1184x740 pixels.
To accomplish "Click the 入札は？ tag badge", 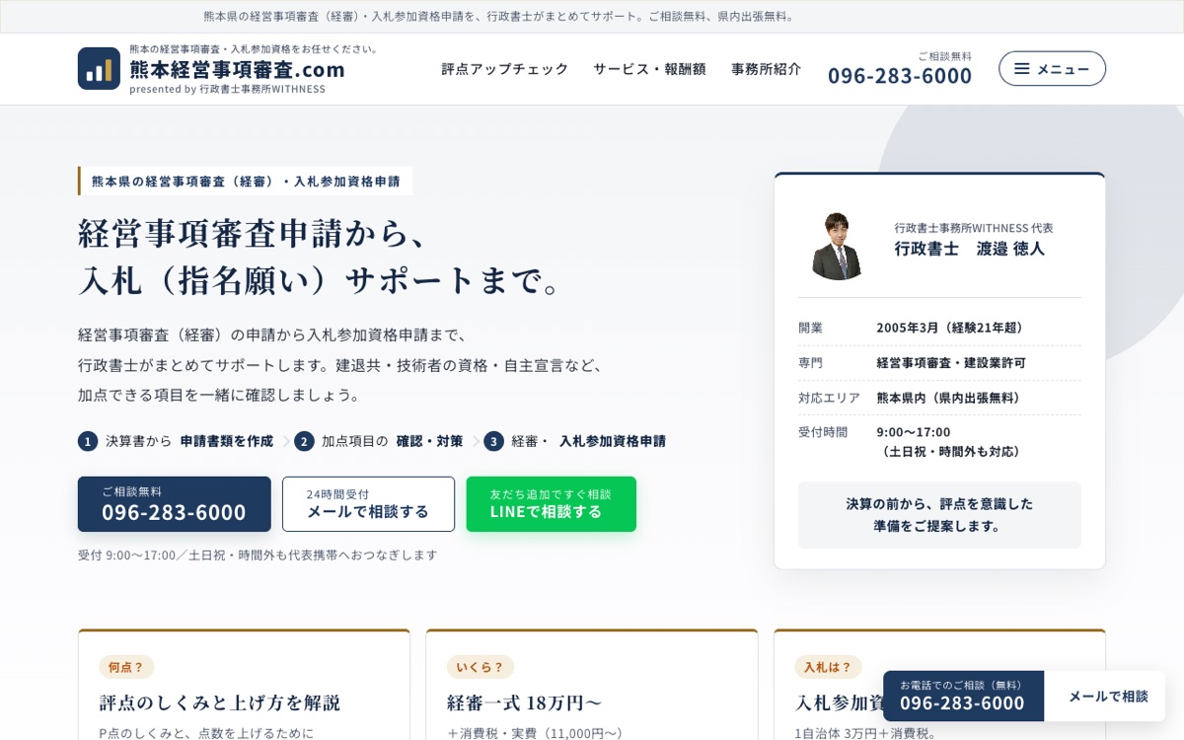I will coord(828,667).
